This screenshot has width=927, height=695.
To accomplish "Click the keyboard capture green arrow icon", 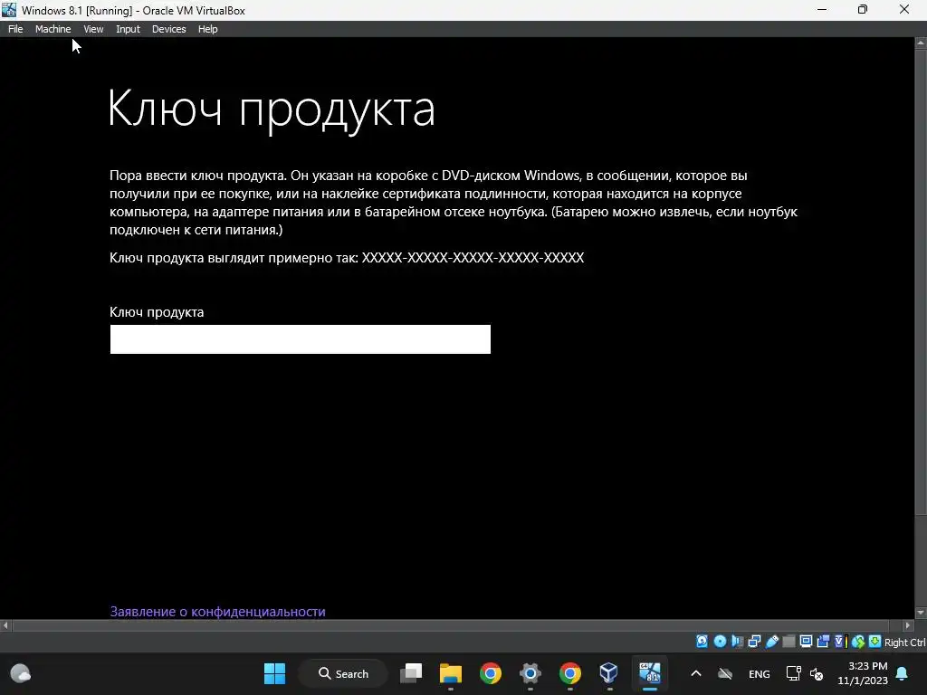I will pos(875,642).
